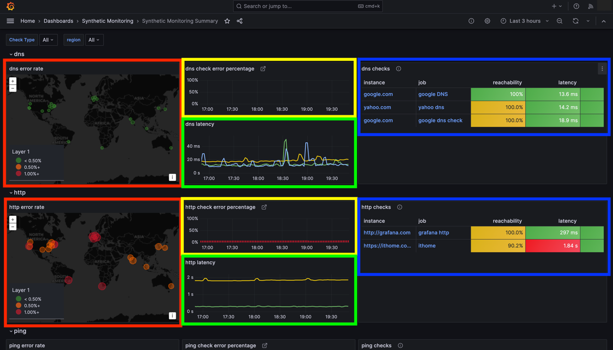Image resolution: width=613 pixels, height=350 pixels.
Task: Click the 13.6 ms latency cell
Action: point(553,94)
